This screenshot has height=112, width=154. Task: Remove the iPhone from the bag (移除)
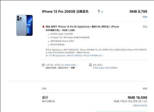pyautogui.click(x=145, y=17)
